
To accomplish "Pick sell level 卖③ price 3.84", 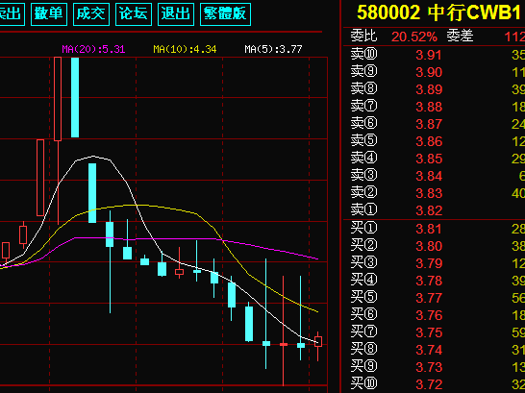I will [429, 176].
